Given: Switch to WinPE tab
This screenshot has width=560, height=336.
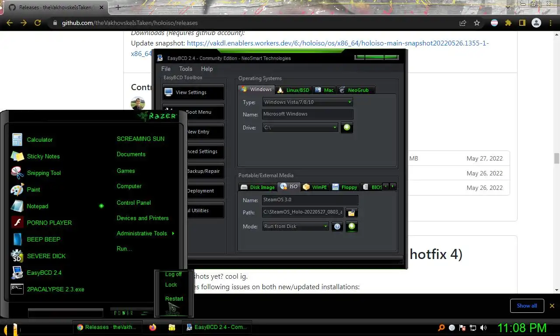Looking at the screenshot, I should 315,187.
